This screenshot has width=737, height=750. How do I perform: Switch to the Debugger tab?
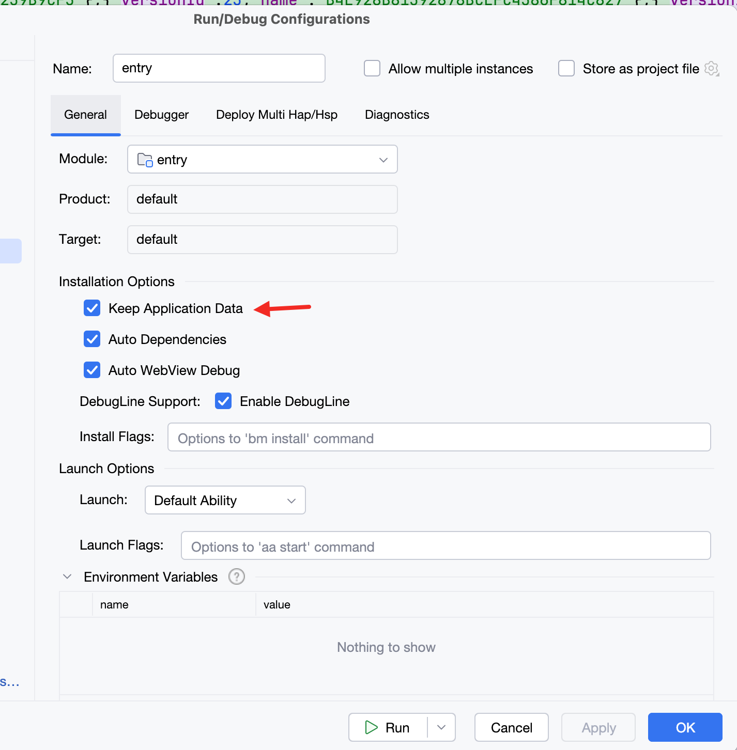(x=161, y=115)
